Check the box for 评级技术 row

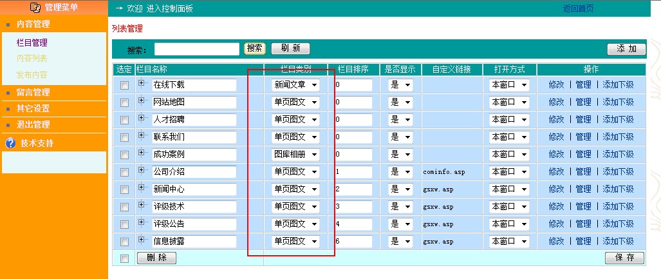[124, 207]
